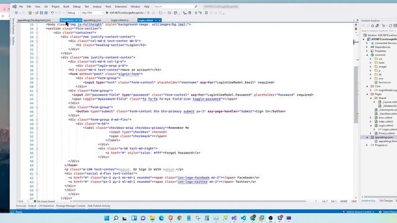Open the Help menu

[x=146, y=7]
